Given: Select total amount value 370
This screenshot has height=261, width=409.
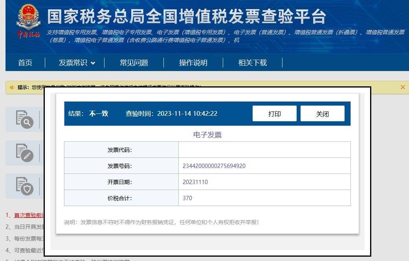Looking at the screenshot, I should coord(187,198).
